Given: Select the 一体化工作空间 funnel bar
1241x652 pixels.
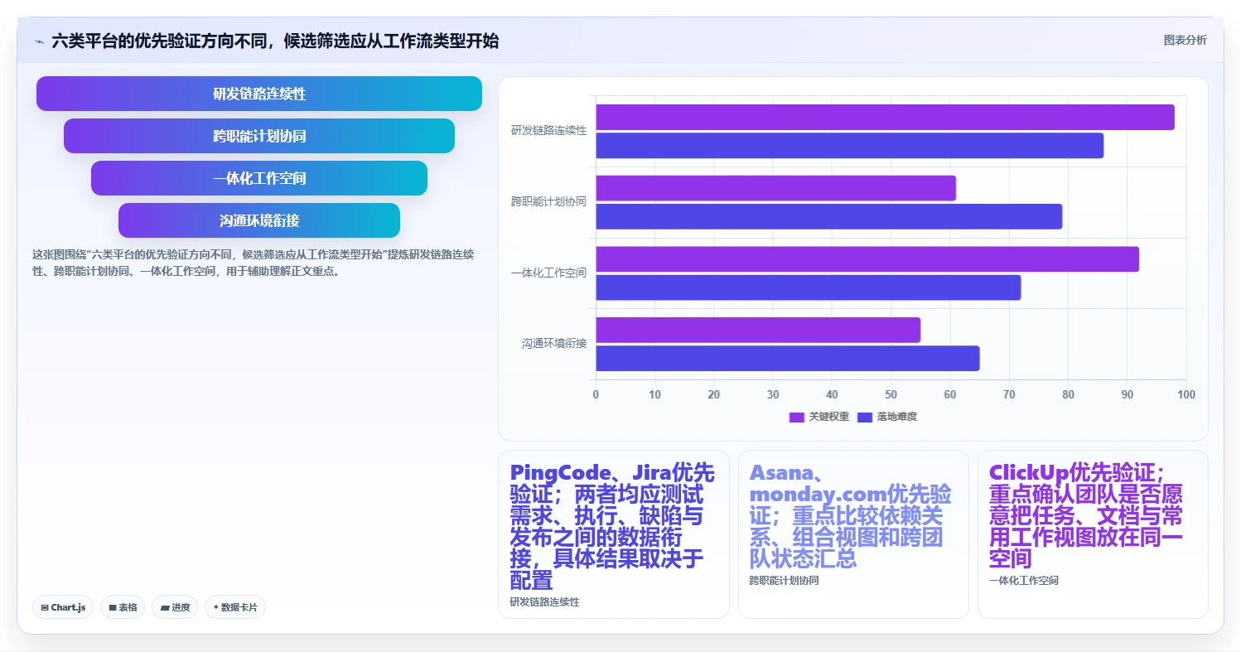Looking at the screenshot, I should [x=259, y=178].
